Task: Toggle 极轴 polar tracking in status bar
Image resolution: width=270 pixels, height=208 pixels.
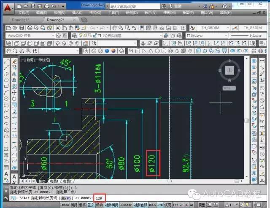Action: click(x=100, y=205)
